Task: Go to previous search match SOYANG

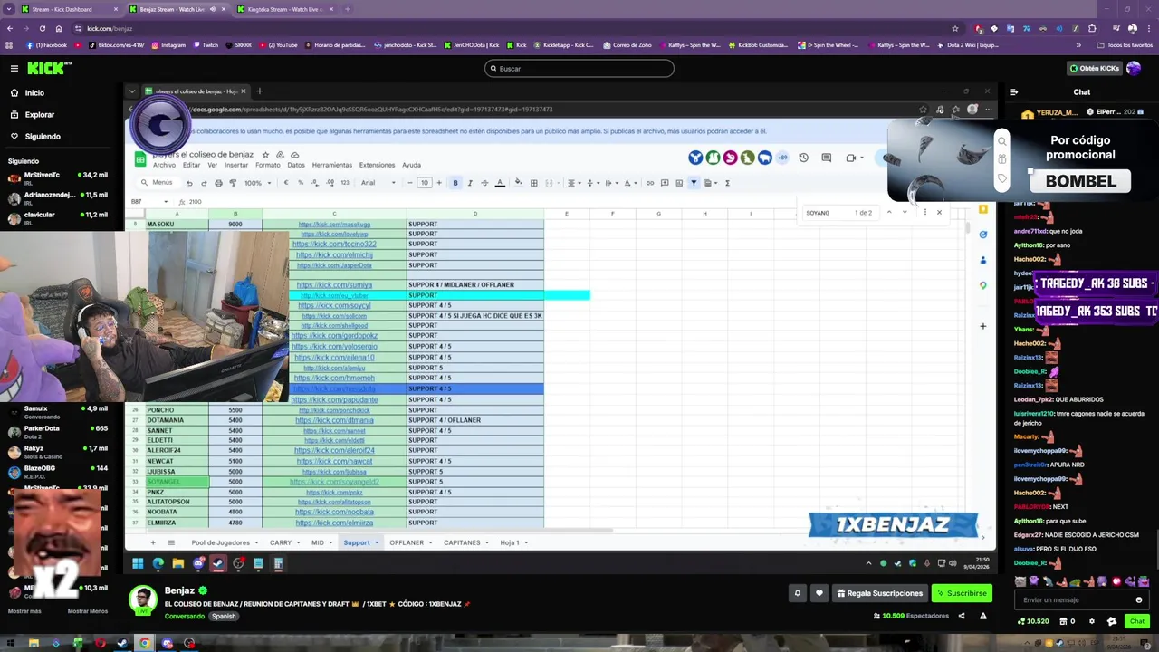Action: (888, 213)
